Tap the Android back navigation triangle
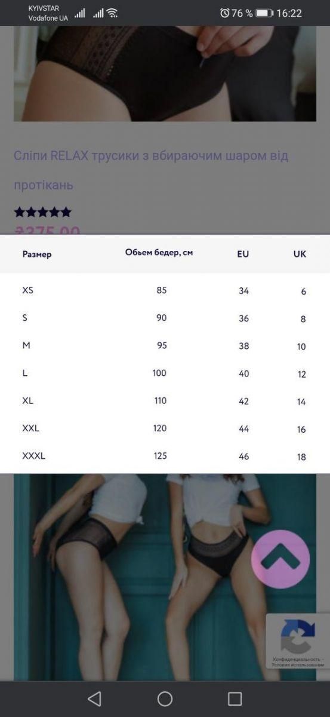The image size is (330, 717). pyautogui.click(x=94, y=698)
